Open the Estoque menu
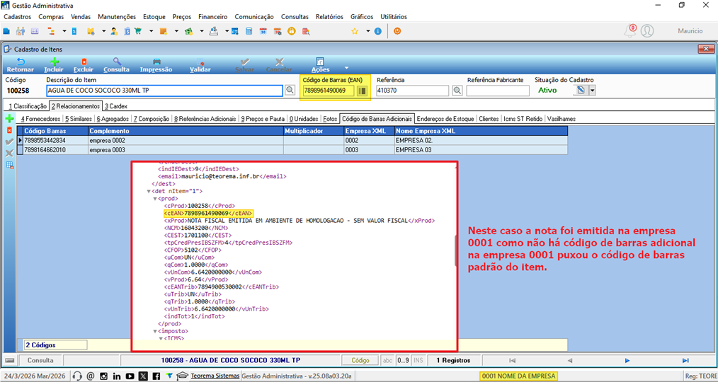The image size is (718, 382). coord(154,17)
